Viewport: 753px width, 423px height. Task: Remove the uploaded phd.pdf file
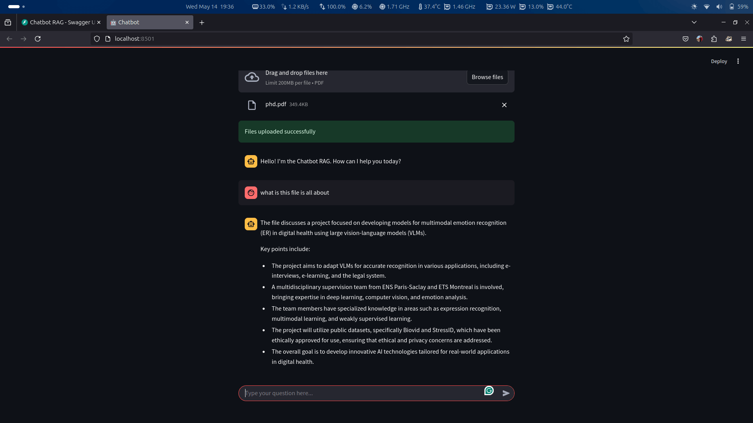point(504,105)
